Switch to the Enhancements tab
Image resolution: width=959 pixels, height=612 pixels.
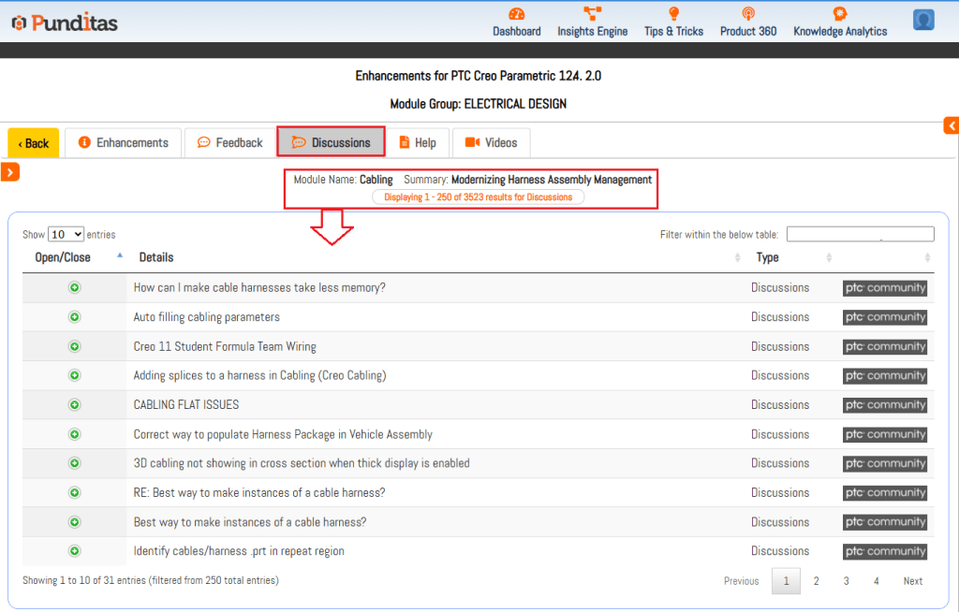click(124, 143)
